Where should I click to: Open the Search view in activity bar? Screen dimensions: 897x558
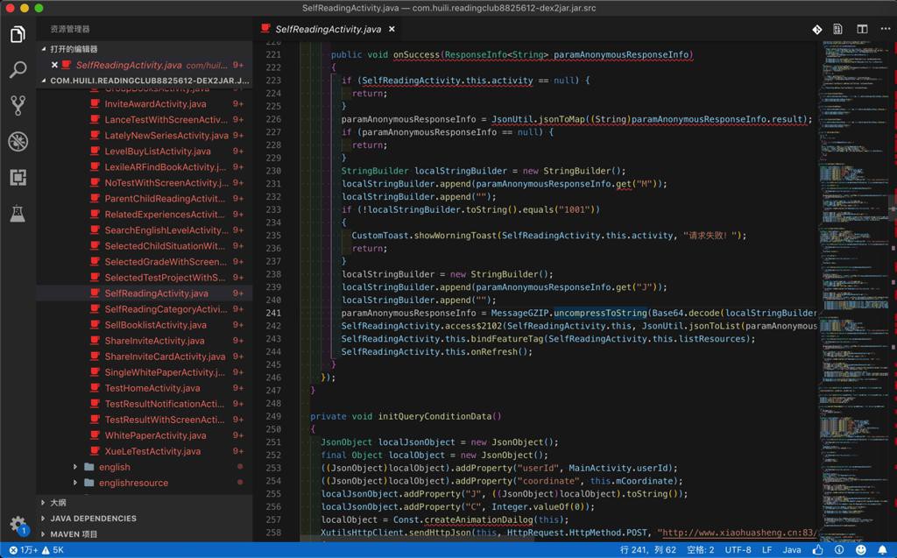[18, 70]
